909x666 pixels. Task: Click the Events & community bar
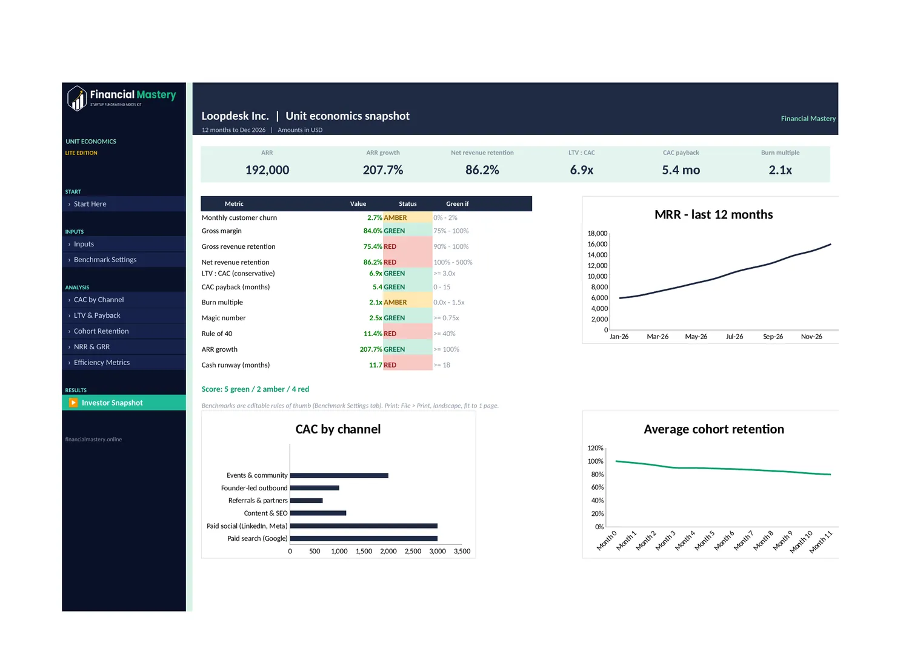click(x=339, y=476)
